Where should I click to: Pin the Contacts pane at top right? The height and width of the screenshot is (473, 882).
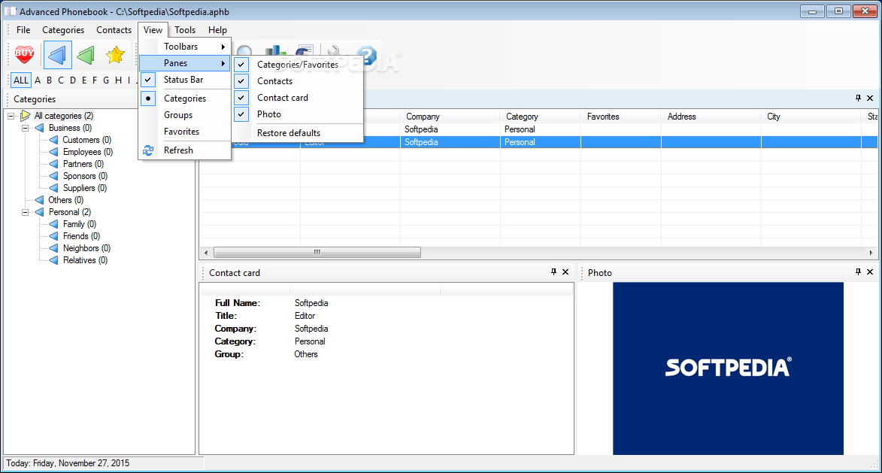858,98
